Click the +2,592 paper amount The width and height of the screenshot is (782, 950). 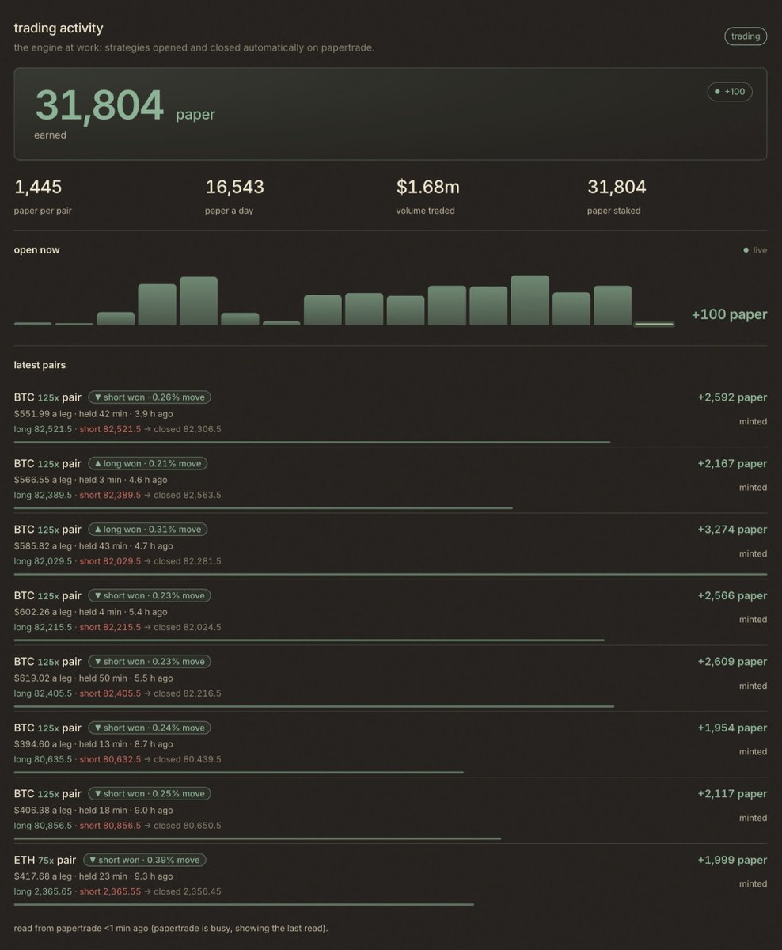click(x=732, y=397)
